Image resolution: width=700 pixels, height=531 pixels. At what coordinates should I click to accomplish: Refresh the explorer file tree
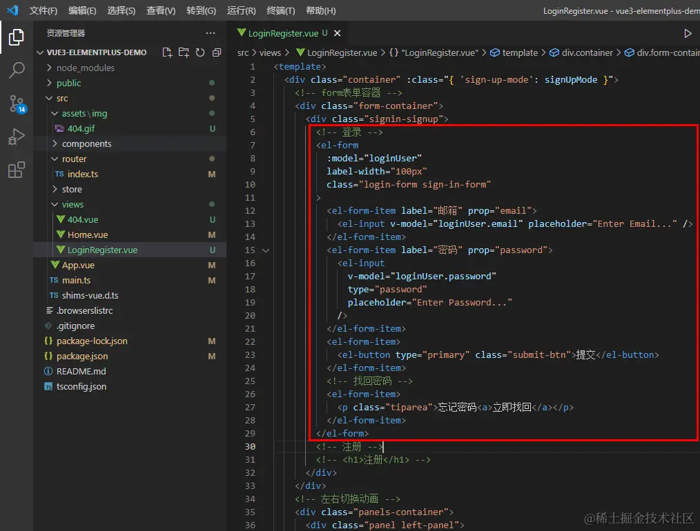200,52
